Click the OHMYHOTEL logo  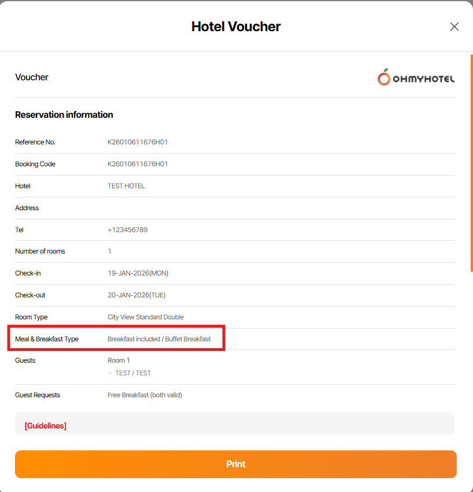pos(416,77)
